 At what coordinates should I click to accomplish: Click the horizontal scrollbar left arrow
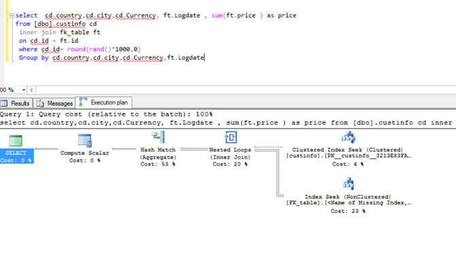coord(31,90)
